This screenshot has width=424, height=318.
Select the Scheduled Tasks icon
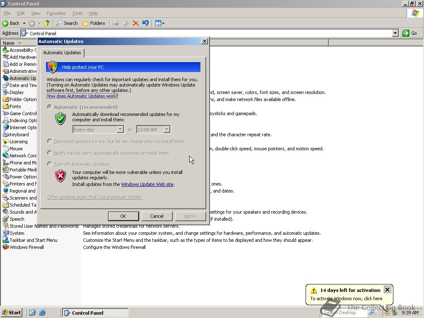coord(6,205)
